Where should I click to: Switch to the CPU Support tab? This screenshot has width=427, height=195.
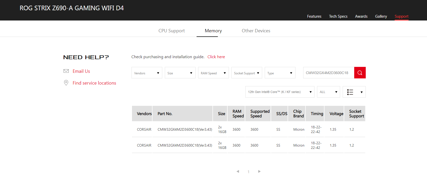(x=171, y=31)
